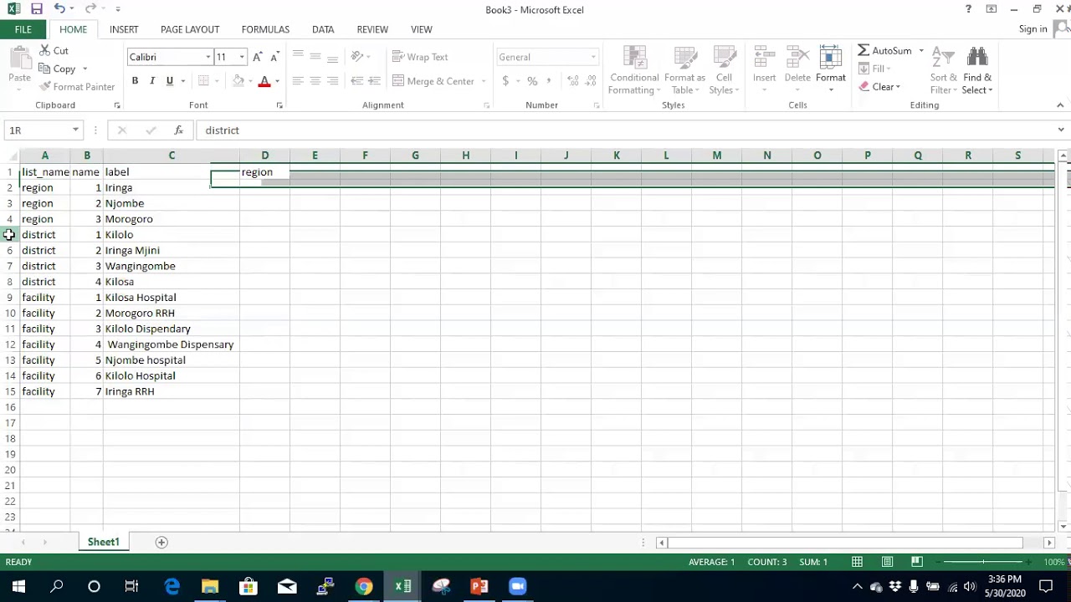Click the Cut scissors icon
The image size is (1071, 602).
click(x=44, y=51)
